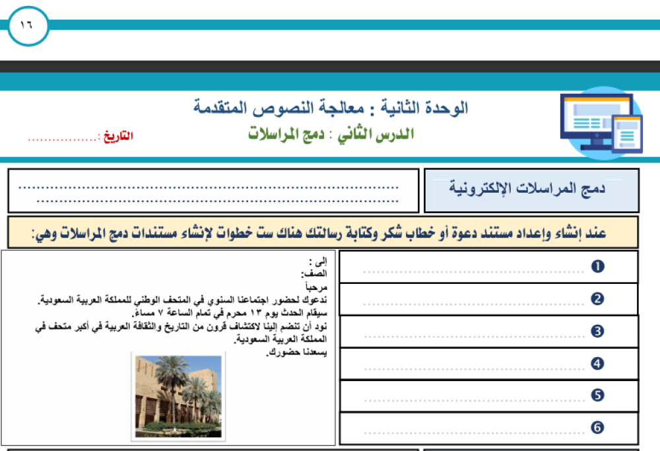The height and width of the screenshot is (451, 660).
Task: Click the computer monitor illustration in header
Action: click(x=601, y=123)
